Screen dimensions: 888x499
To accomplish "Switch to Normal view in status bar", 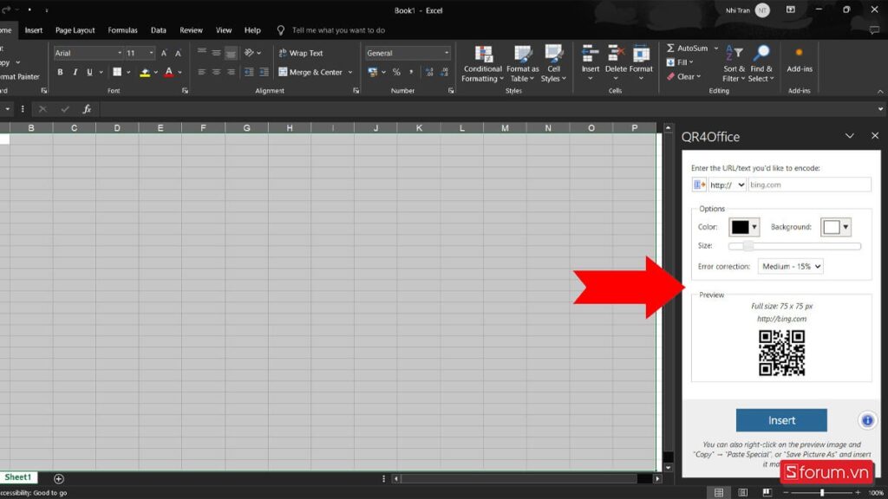I will (719, 493).
